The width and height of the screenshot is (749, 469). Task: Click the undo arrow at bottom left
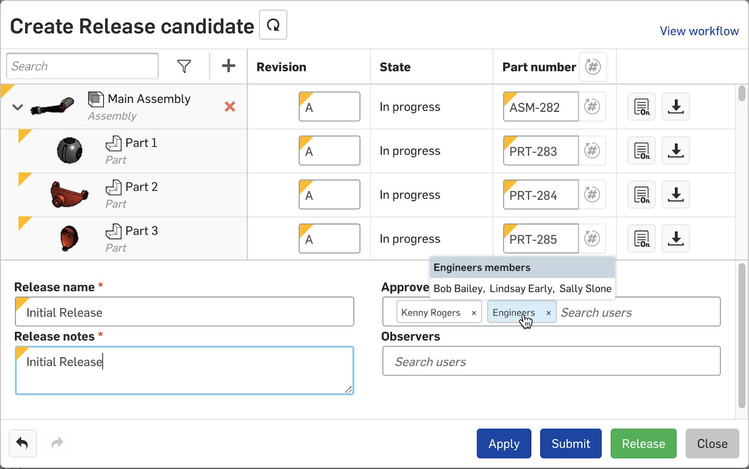[22, 443]
